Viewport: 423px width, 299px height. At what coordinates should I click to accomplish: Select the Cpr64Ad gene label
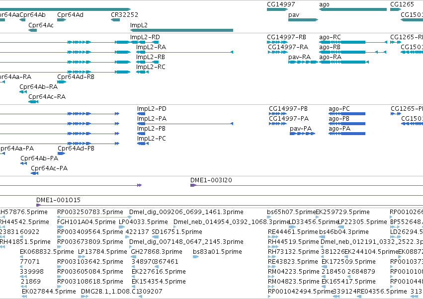tap(70, 14)
